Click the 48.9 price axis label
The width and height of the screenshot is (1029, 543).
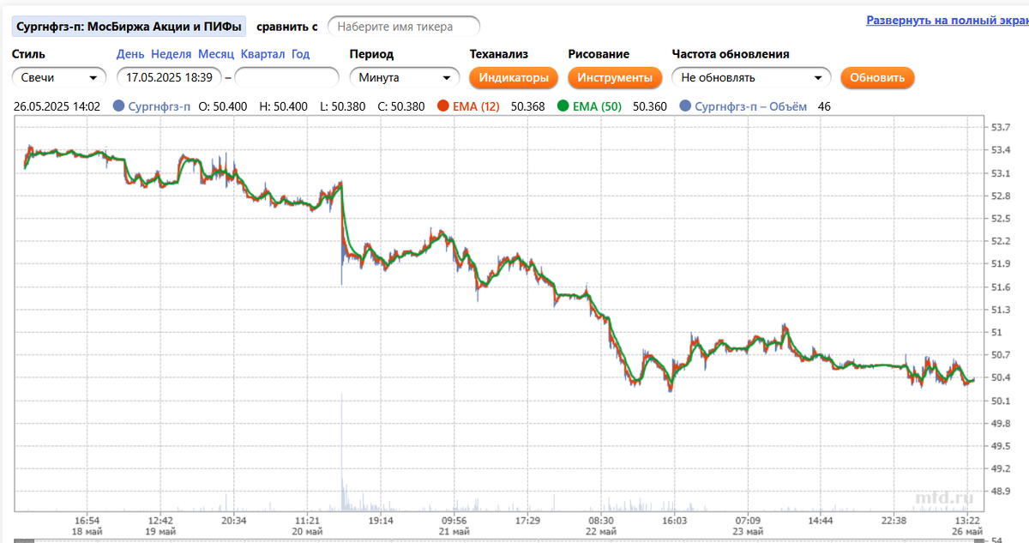click(1002, 492)
